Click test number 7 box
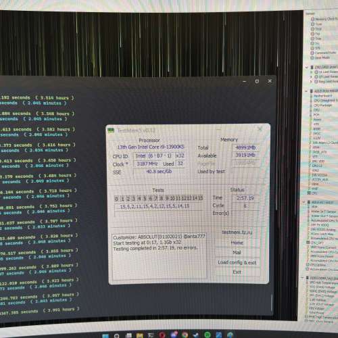This screenshot has width=338, height=338. pyautogui.click(x=156, y=199)
